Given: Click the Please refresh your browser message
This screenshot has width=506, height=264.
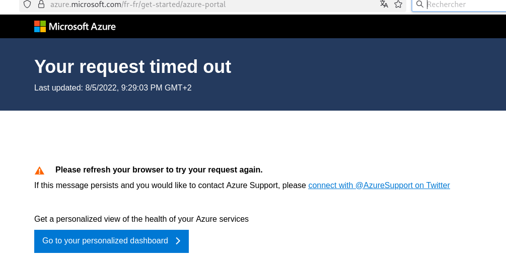Looking at the screenshot, I should (159, 169).
